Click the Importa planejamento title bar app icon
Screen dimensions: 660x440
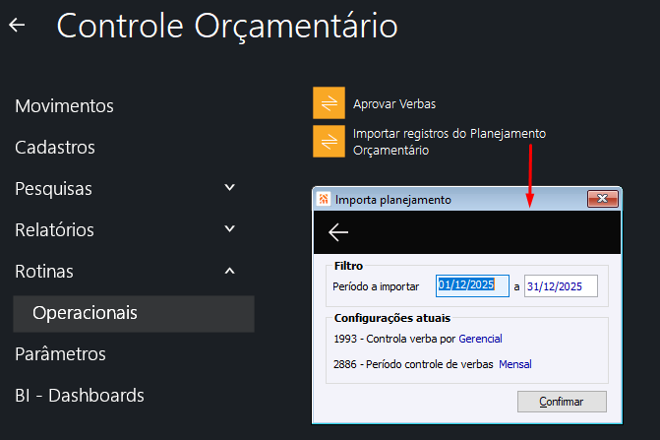pos(324,199)
